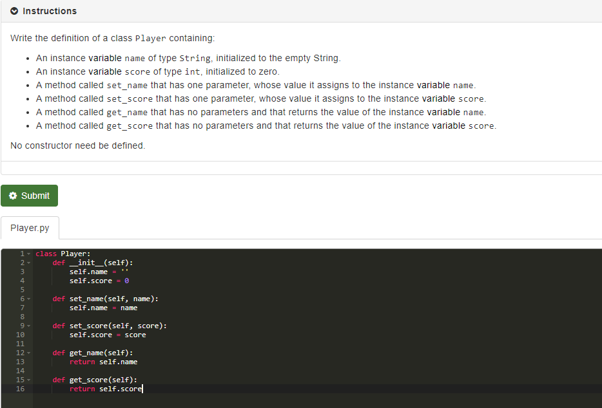The height and width of the screenshot is (408, 602).
Task: Click the Submit button
Action: click(x=29, y=196)
